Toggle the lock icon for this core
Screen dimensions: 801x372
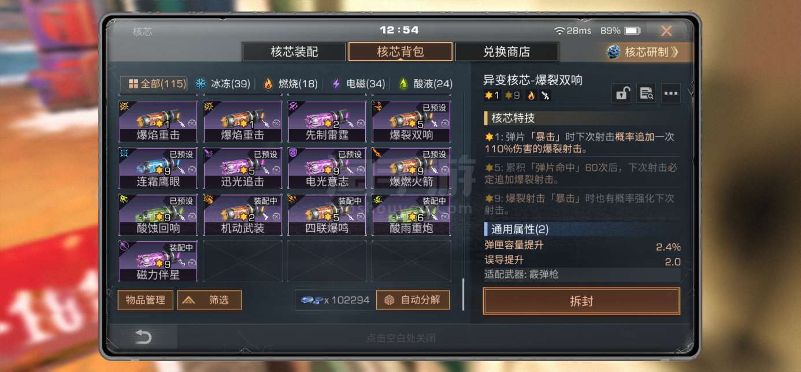(622, 93)
